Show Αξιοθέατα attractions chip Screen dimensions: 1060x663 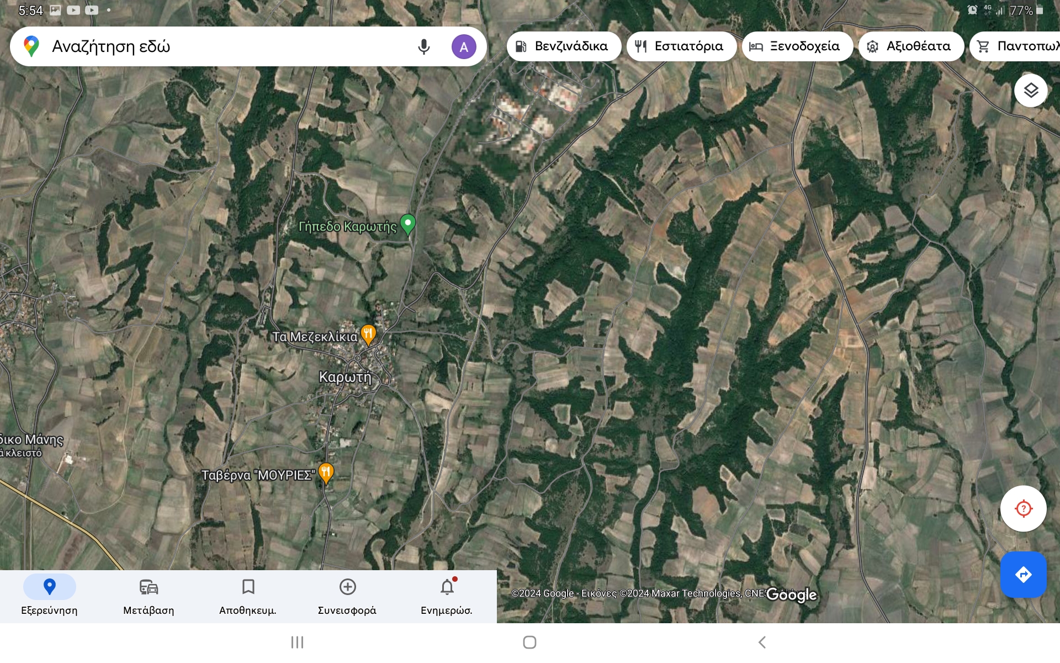[910, 46]
